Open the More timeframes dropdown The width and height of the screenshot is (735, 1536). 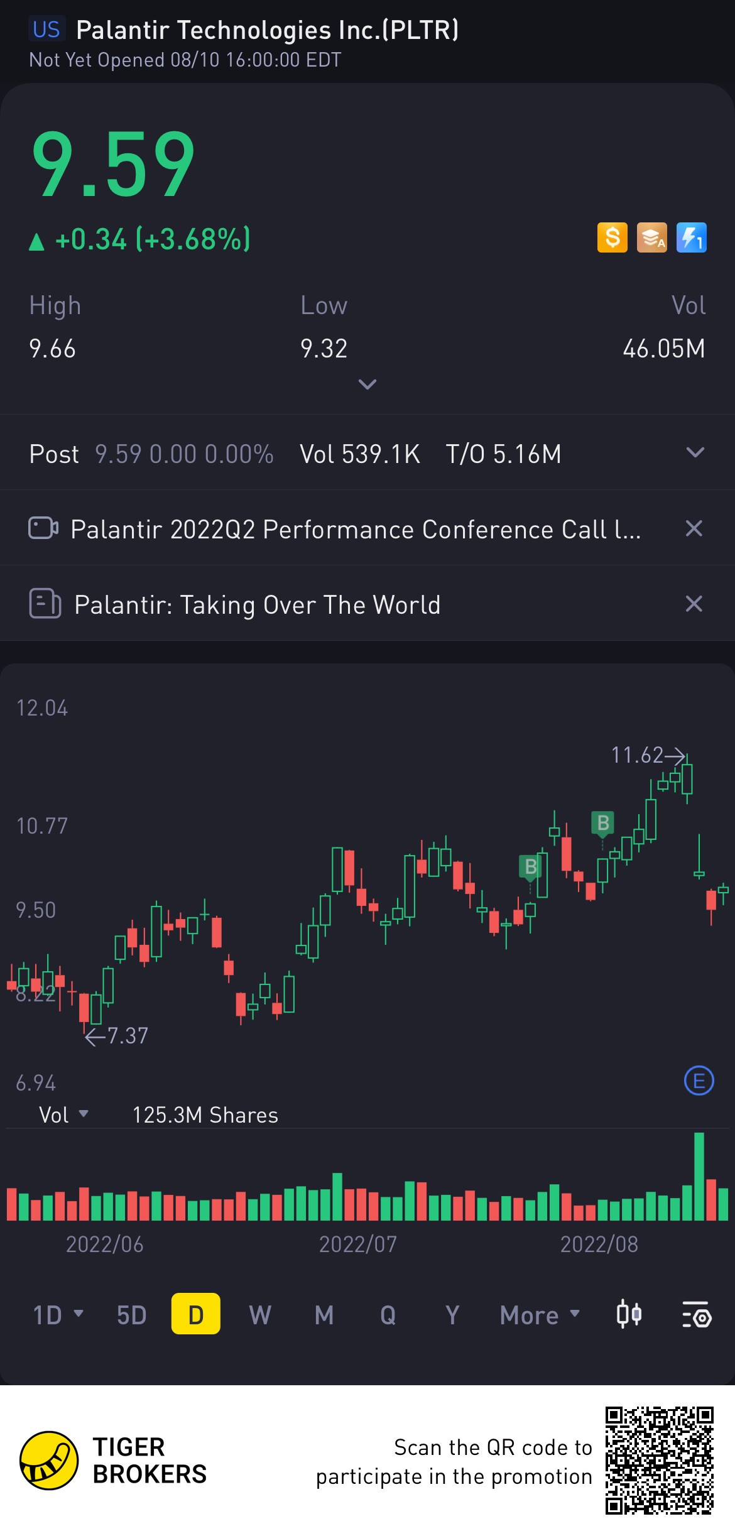[x=540, y=1314]
